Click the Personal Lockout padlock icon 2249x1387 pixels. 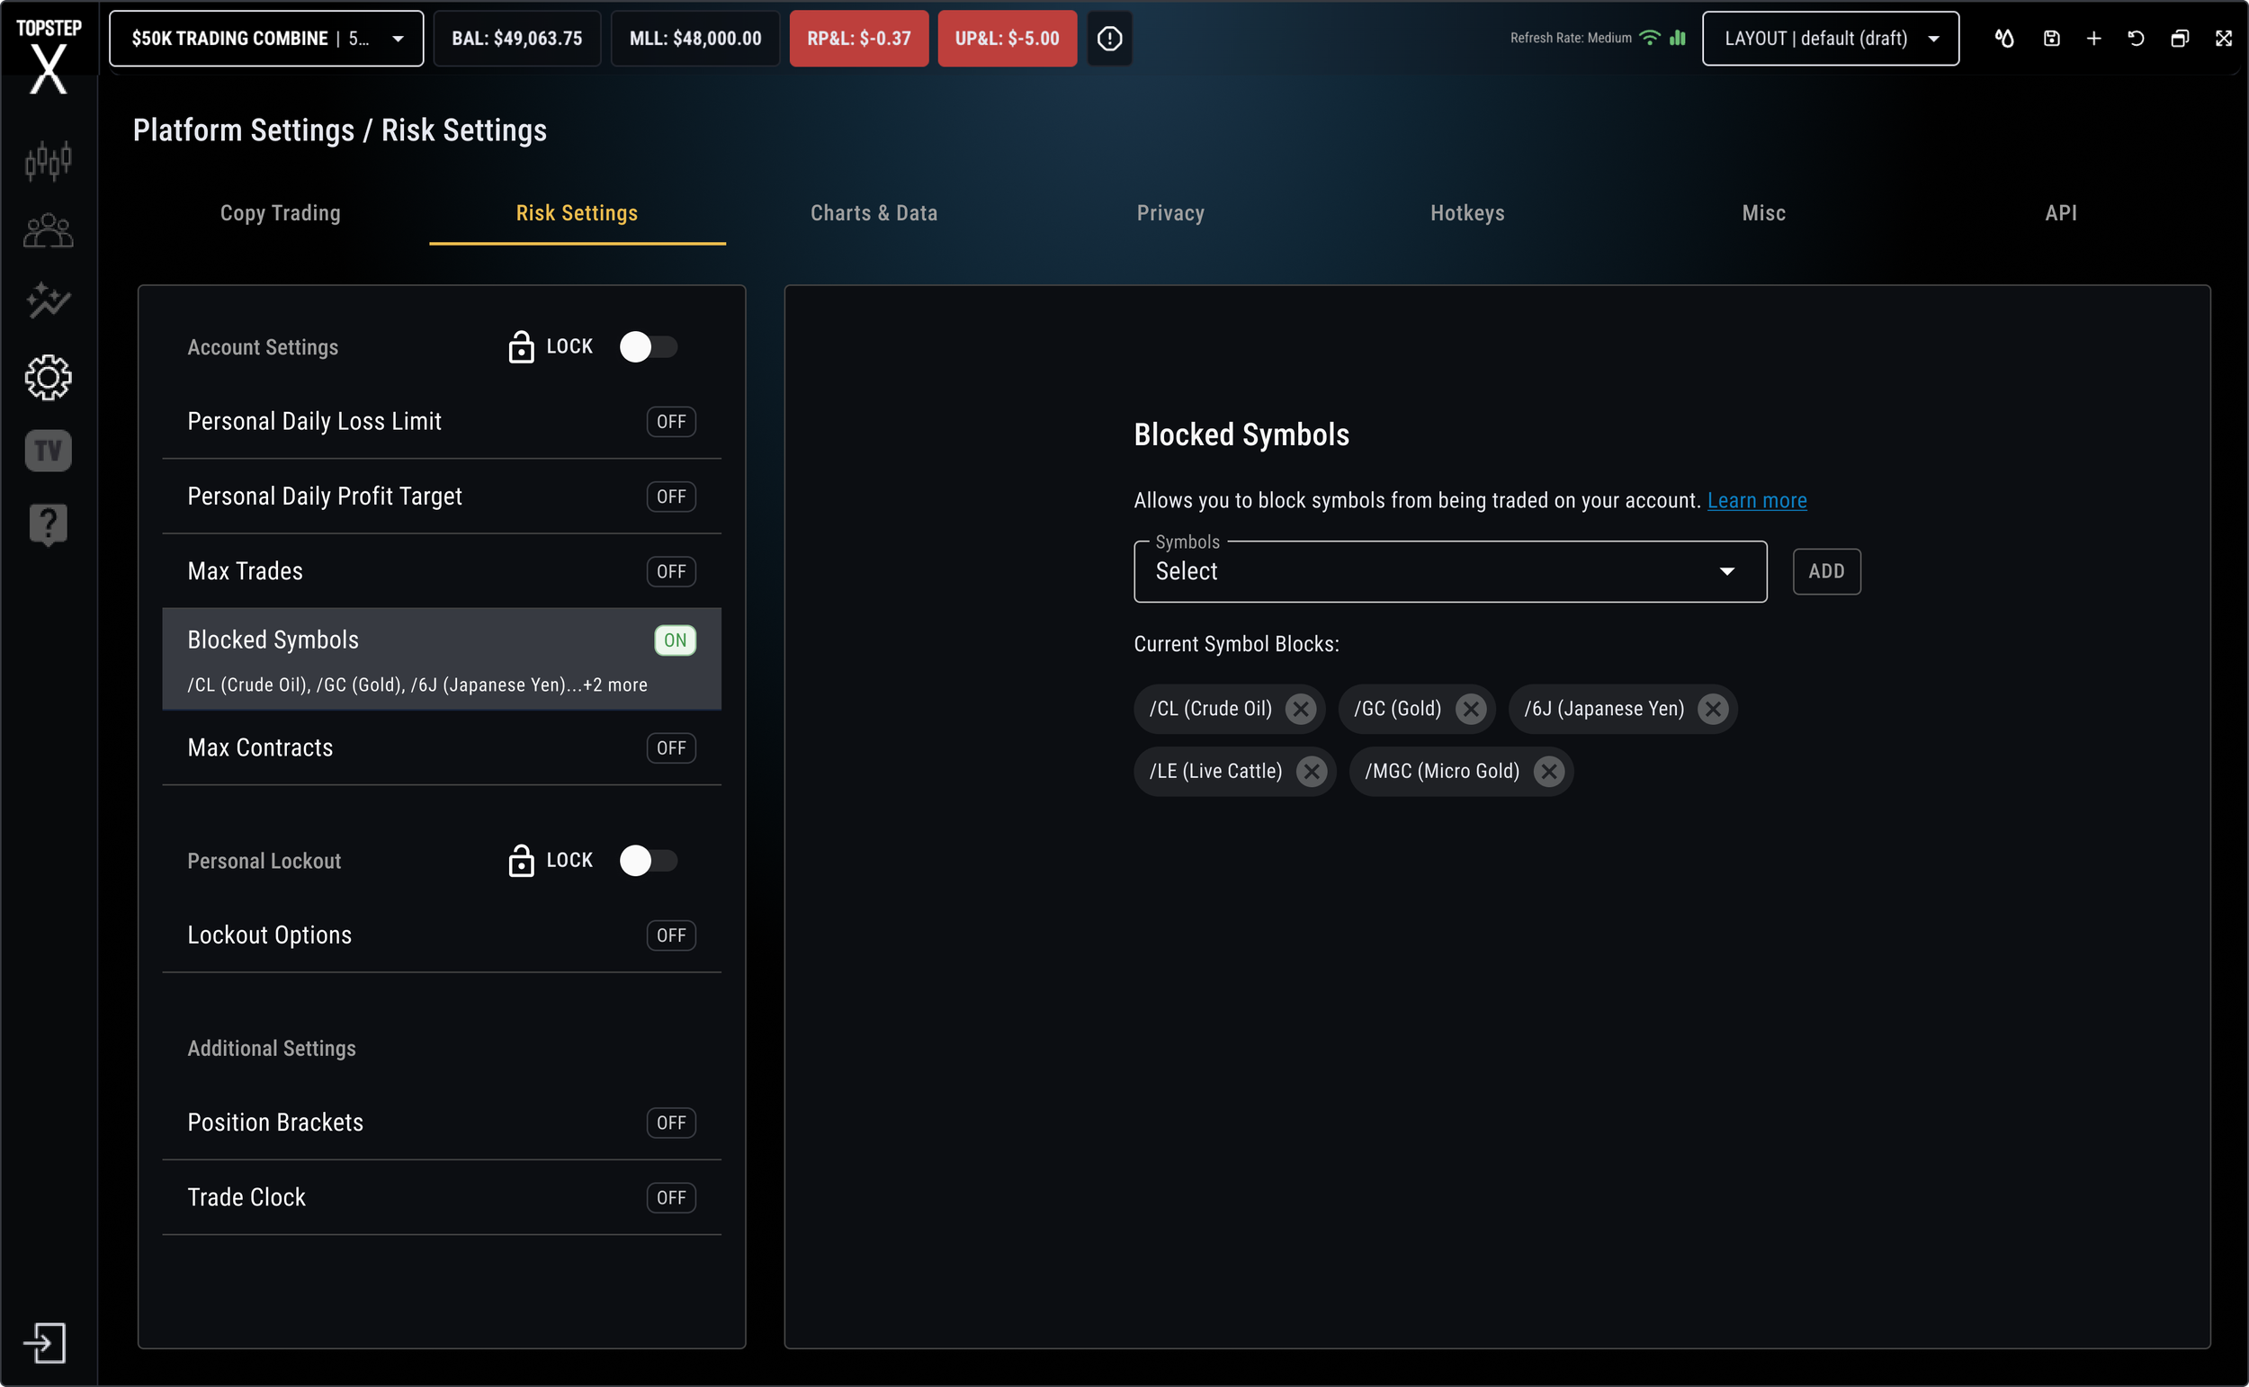[x=521, y=861]
